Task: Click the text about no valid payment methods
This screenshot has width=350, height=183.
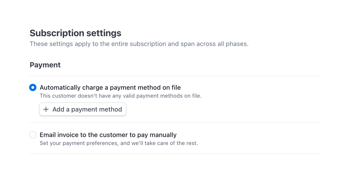Action: tap(120, 96)
